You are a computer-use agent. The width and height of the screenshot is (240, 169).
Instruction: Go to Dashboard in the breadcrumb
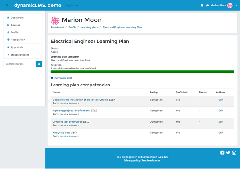57,27
